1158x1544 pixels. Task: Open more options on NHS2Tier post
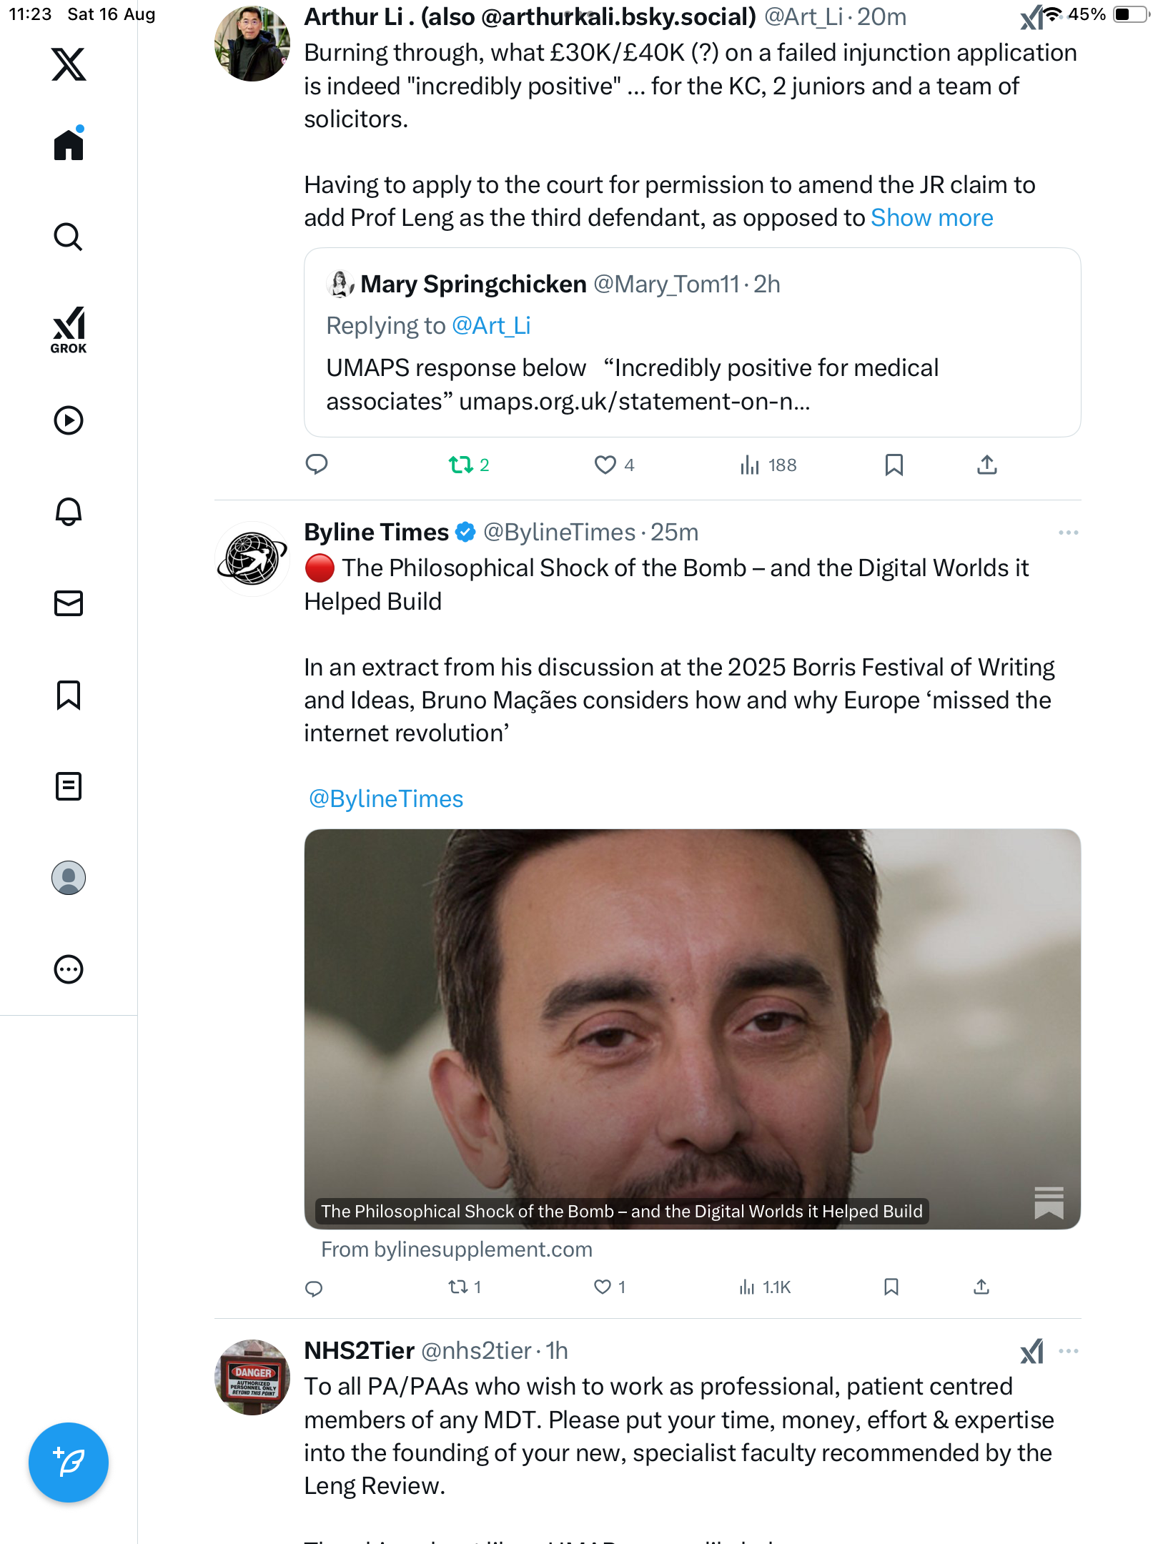(x=1068, y=1351)
